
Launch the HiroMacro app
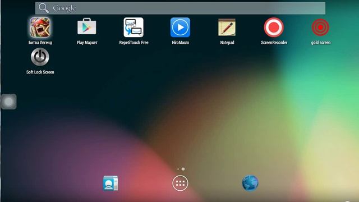click(180, 27)
